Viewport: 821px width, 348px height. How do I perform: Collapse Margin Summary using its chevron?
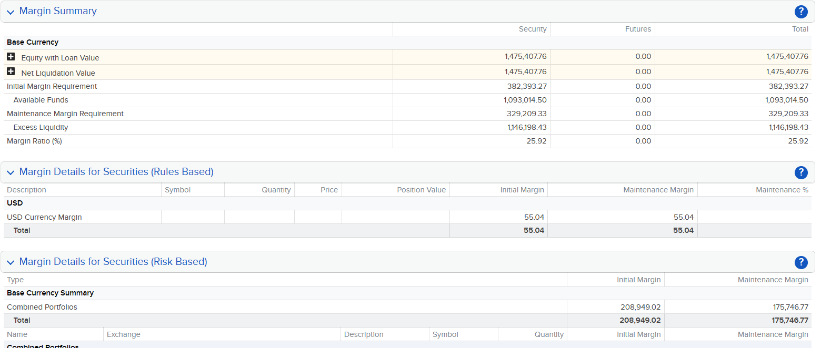click(11, 12)
